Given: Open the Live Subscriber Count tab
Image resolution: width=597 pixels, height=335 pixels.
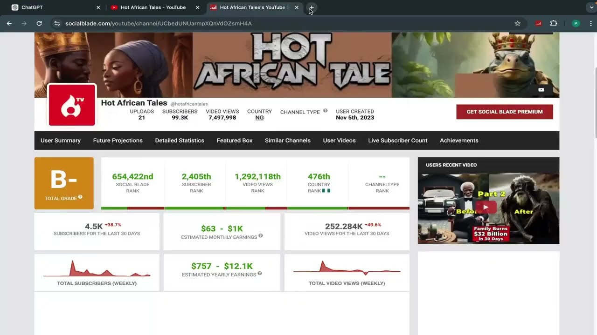Looking at the screenshot, I should coord(398,141).
